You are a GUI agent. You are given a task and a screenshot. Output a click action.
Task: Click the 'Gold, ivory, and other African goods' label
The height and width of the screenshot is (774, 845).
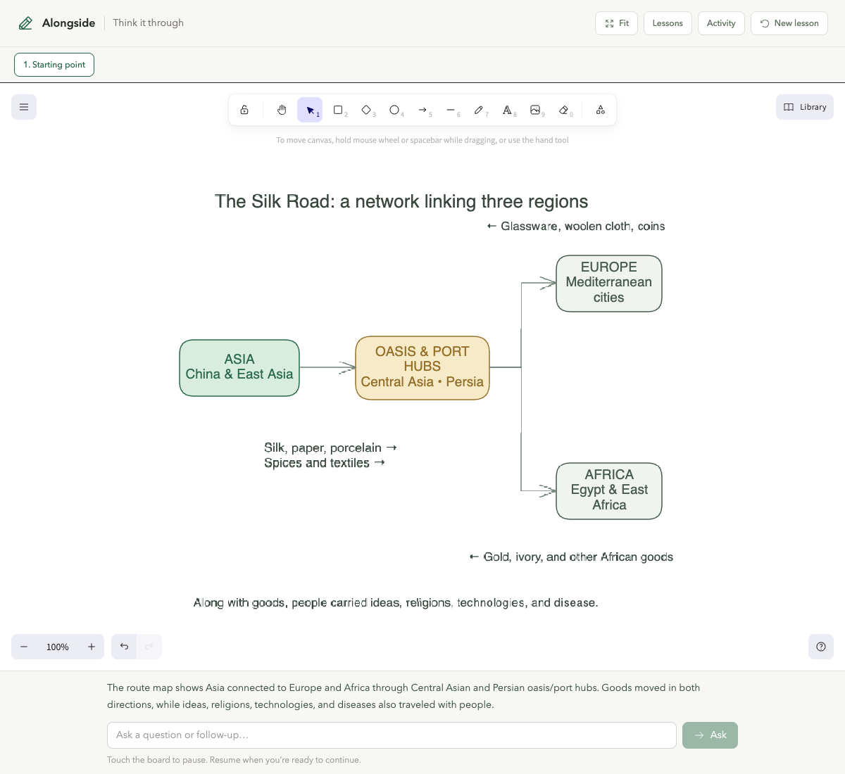click(x=571, y=557)
